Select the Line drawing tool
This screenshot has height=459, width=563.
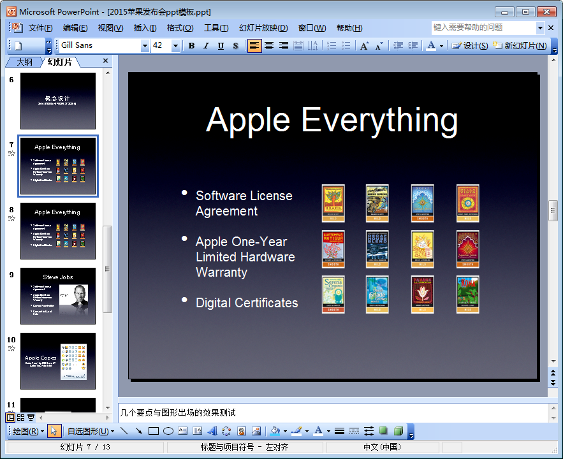coord(124,431)
